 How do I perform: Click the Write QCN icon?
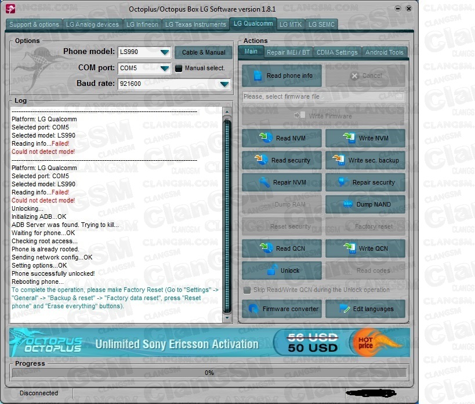pyautogui.click(x=349, y=248)
